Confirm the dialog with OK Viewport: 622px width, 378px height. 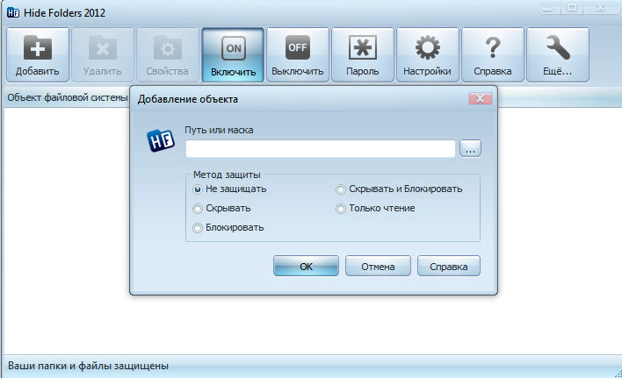click(306, 267)
